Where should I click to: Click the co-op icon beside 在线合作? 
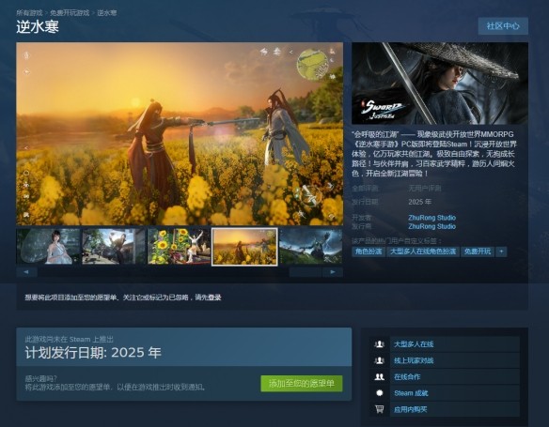point(379,376)
